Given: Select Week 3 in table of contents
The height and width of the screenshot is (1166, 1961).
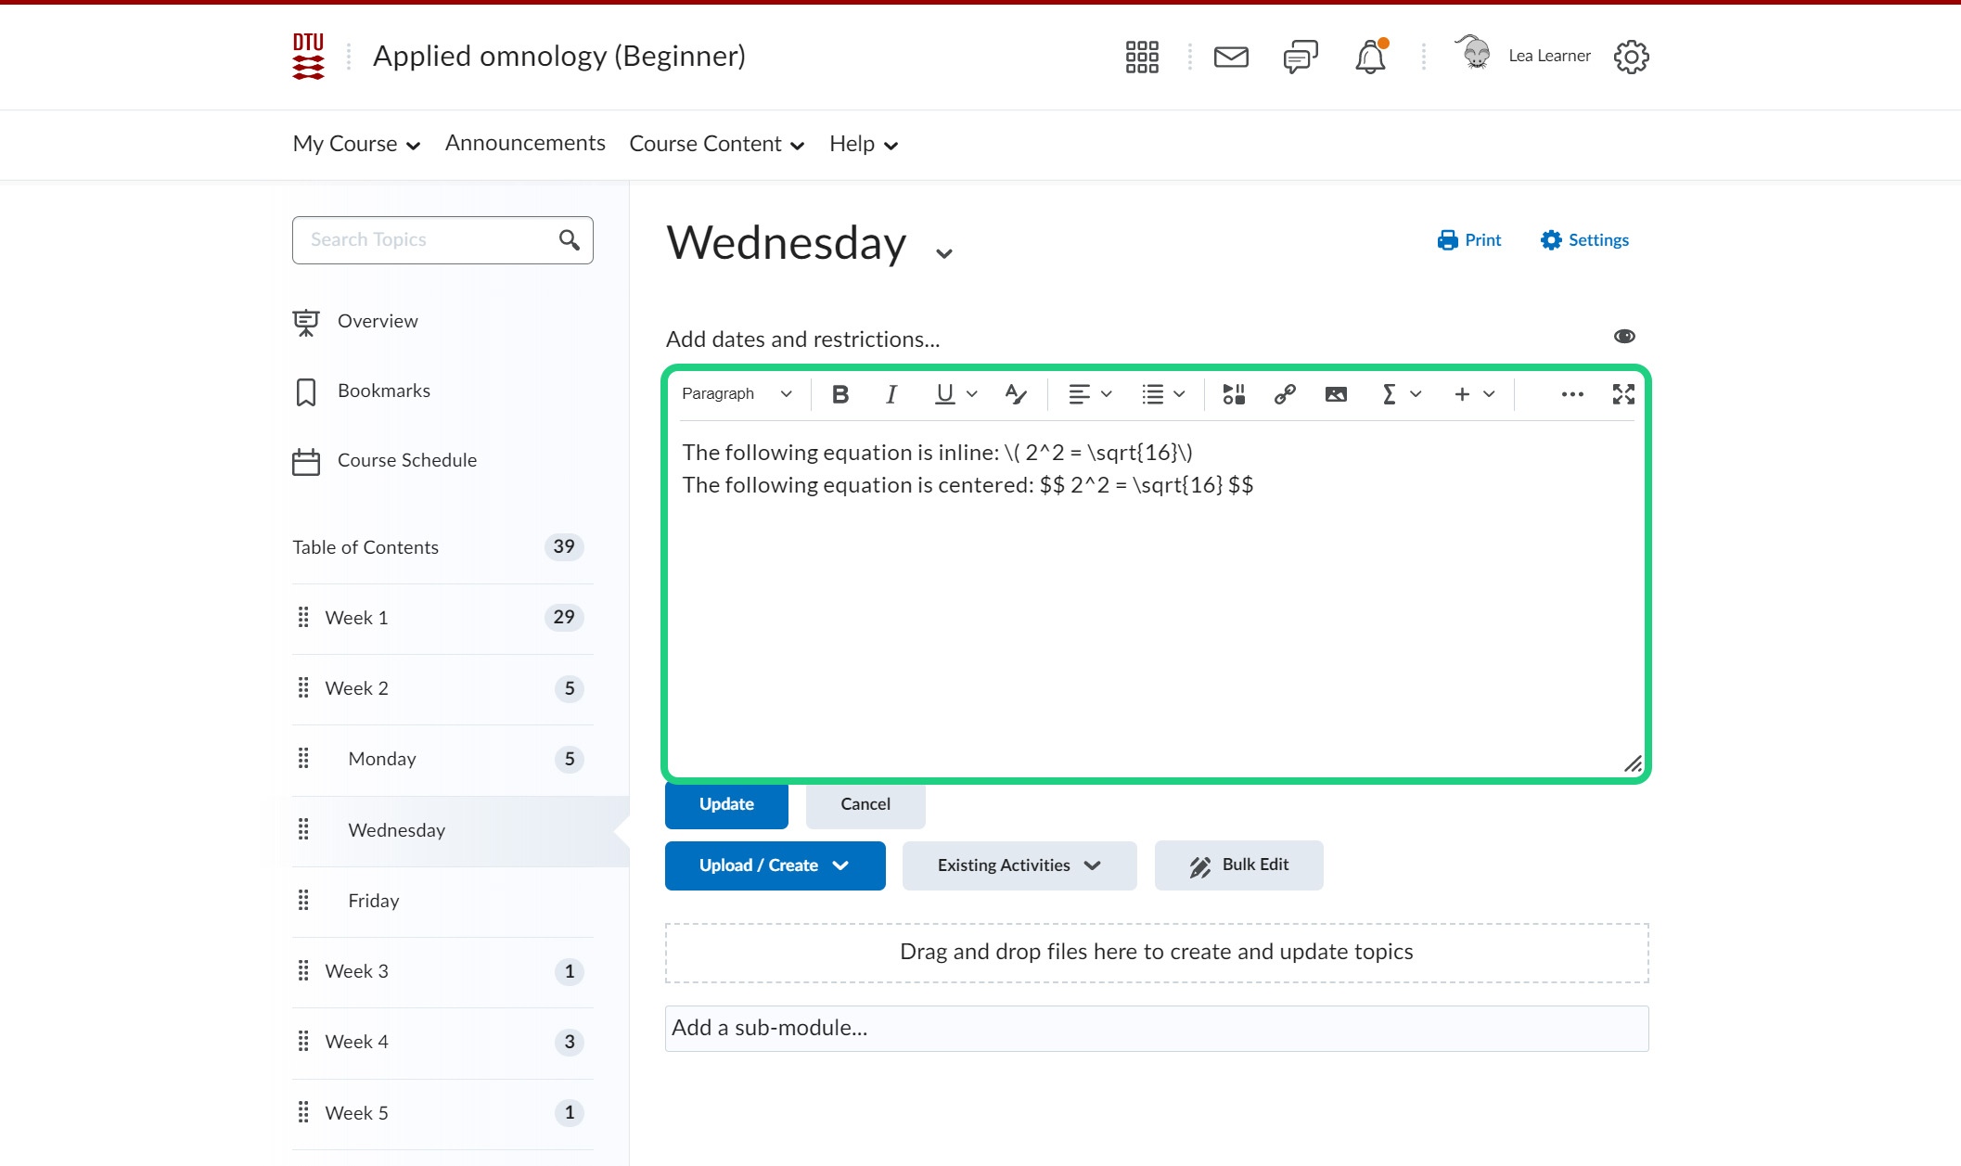Looking at the screenshot, I should [357, 971].
